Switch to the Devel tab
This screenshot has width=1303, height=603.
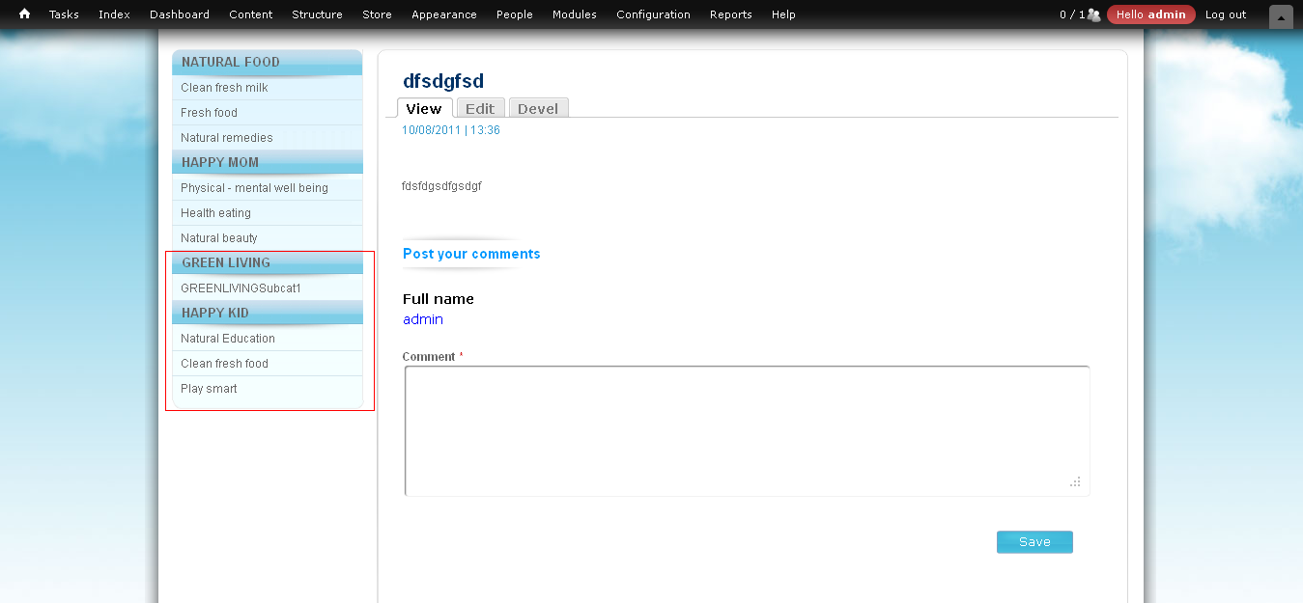(x=538, y=108)
